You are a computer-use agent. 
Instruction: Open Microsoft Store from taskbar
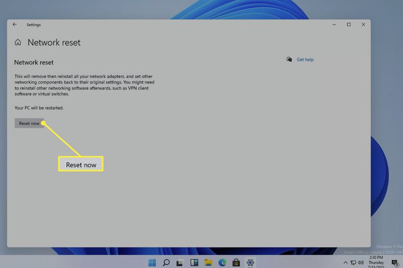(236, 262)
